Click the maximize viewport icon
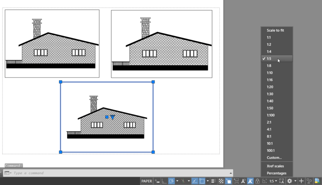The width and height of the screenshot is (322, 185). pos(264,181)
